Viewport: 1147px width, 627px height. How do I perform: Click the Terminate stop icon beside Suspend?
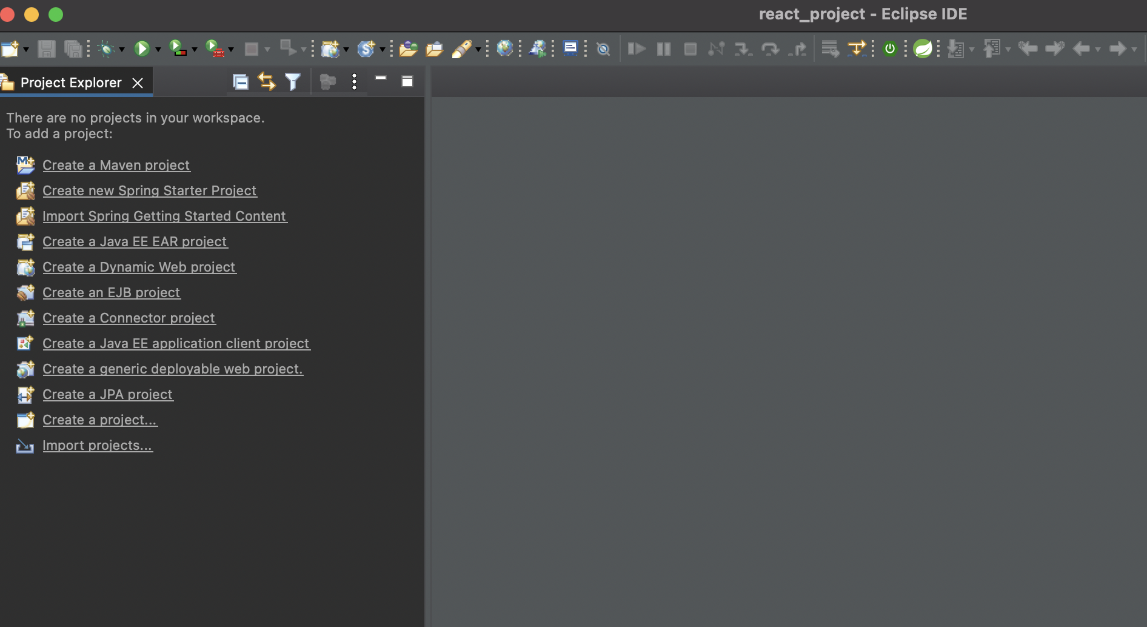pyautogui.click(x=690, y=49)
